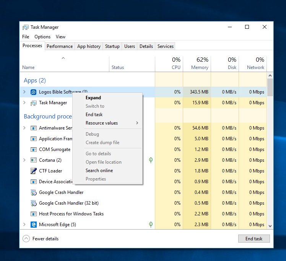
Task: Click the 343.5 MB memory cell
Action: [197, 92]
